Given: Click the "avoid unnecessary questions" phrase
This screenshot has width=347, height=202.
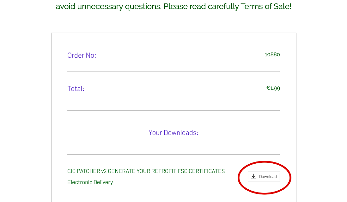Looking at the screenshot, I should click(108, 7).
